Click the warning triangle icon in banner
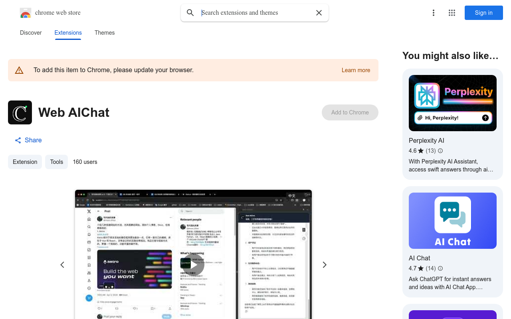The width and height of the screenshot is (511, 319). pyautogui.click(x=19, y=70)
